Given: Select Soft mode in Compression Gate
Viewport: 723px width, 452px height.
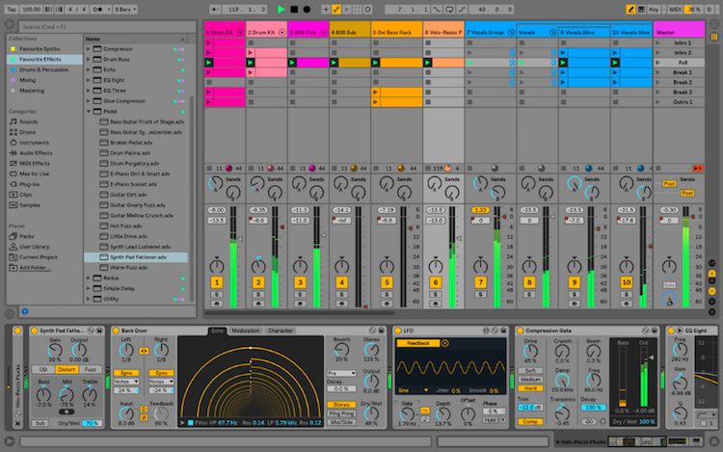Looking at the screenshot, I should coord(530,370).
